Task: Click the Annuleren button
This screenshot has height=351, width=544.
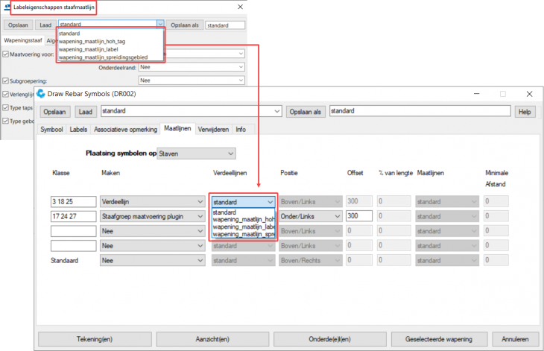Action: pos(510,338)
